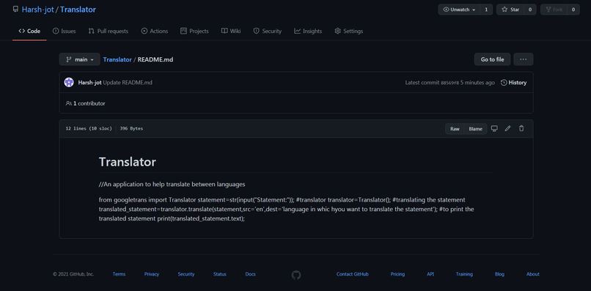Open the Security tab
The height and width of the screenshot is (291, 591).
(x=267, y=32)
